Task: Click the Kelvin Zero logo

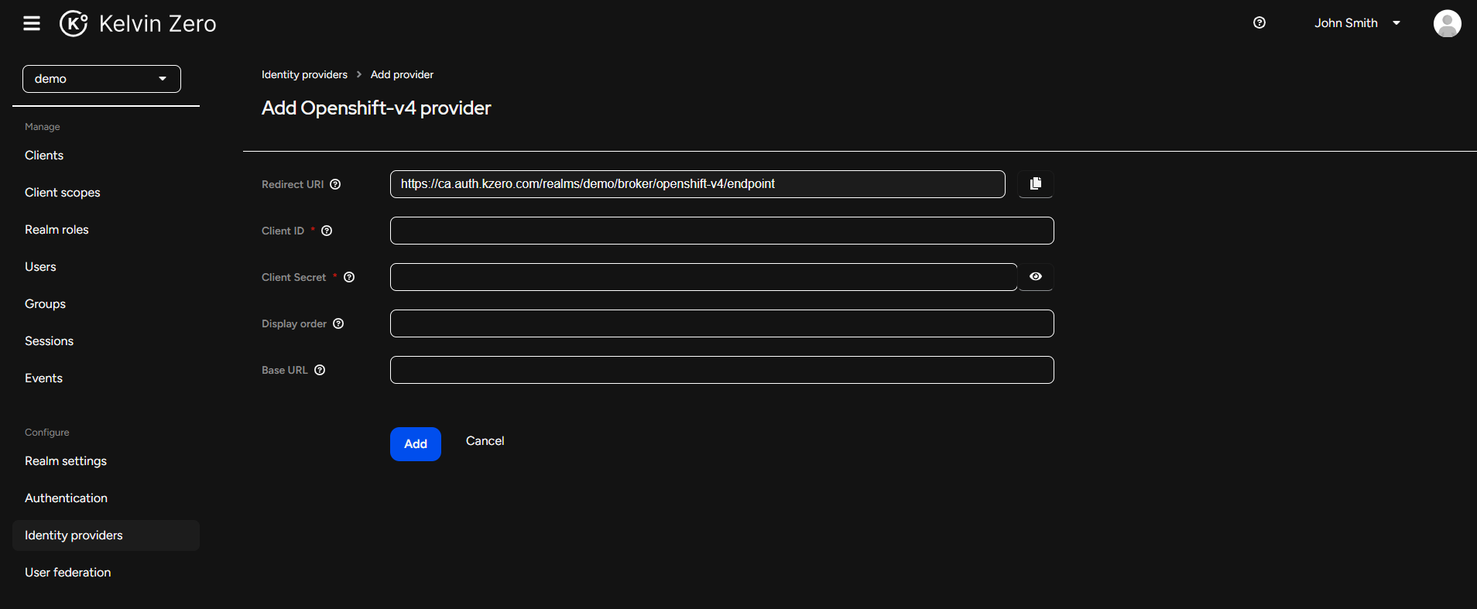Action: (138, 23)
